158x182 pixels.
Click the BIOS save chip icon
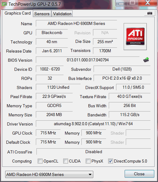[x=146, y=60]
